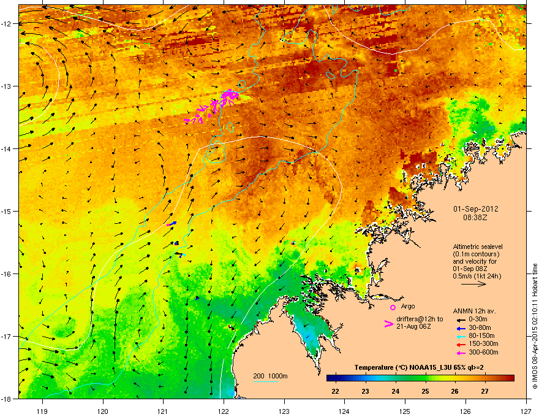Click longitude axis label 121

click(x=163, y=411)
